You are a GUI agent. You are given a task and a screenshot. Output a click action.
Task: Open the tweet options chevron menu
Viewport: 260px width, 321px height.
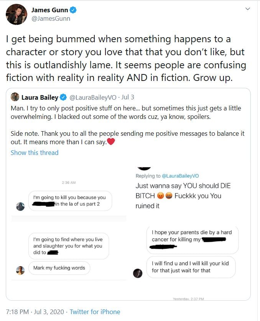[248, 9]
